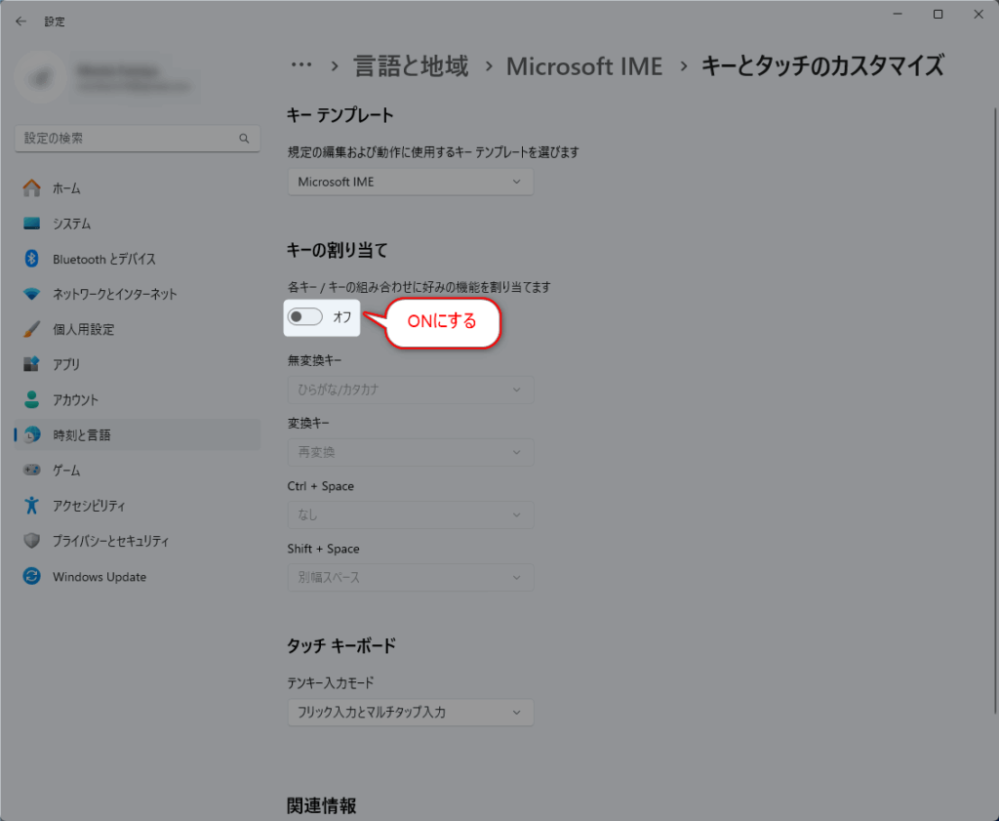Click the ネットワークとインターネット wifi icon
The height and width of the screenshot is (821, 999).
coord(31,295)
